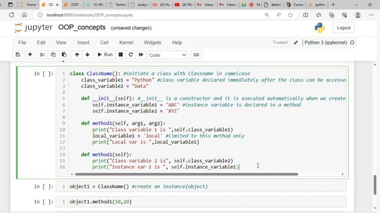Click the Logout button
Image resolution: width=380 pixels, height=213 pixels.
coord(343,28)
